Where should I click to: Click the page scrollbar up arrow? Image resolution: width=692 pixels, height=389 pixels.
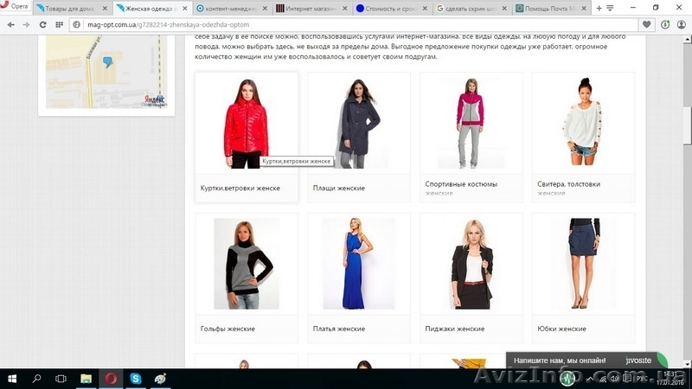click(688, 40)
